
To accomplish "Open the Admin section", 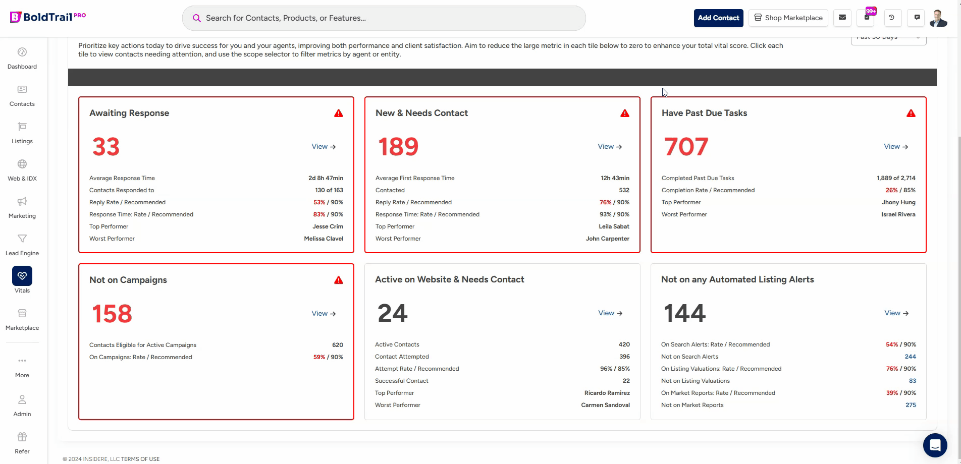I will (x=22, y=406).
